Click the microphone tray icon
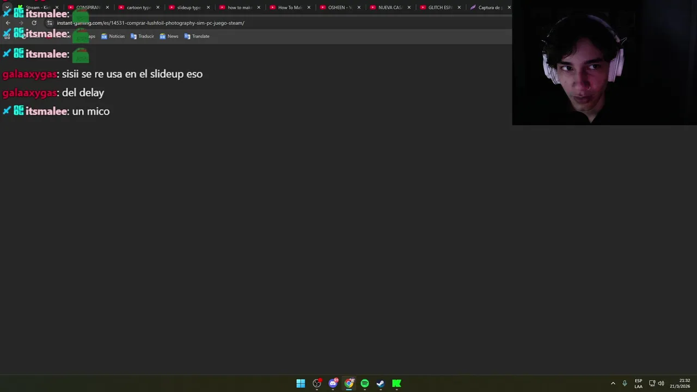Screen dimensions: 697x392 (x=625, y=383)
